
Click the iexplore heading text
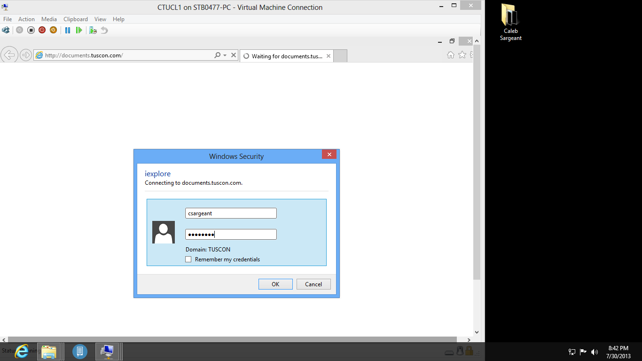[x=157, y=174]
